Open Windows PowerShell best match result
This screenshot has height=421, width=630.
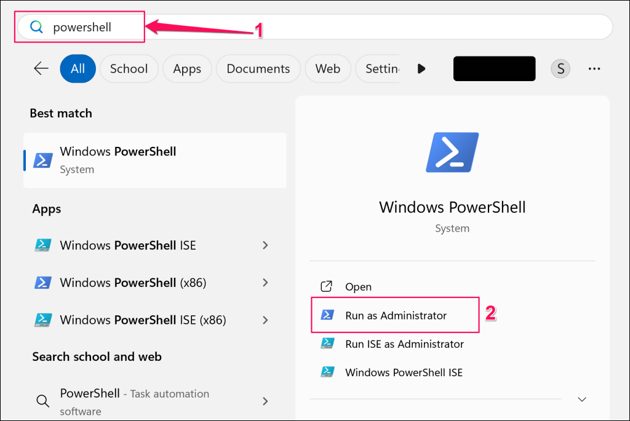154,160
